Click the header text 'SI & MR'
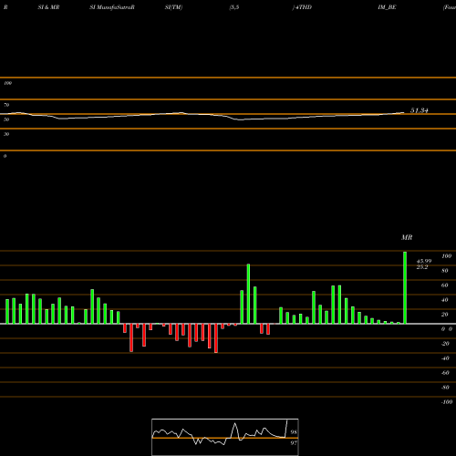Image resolution: width=456 pixels, height=456 pixels. pos(48,7)
